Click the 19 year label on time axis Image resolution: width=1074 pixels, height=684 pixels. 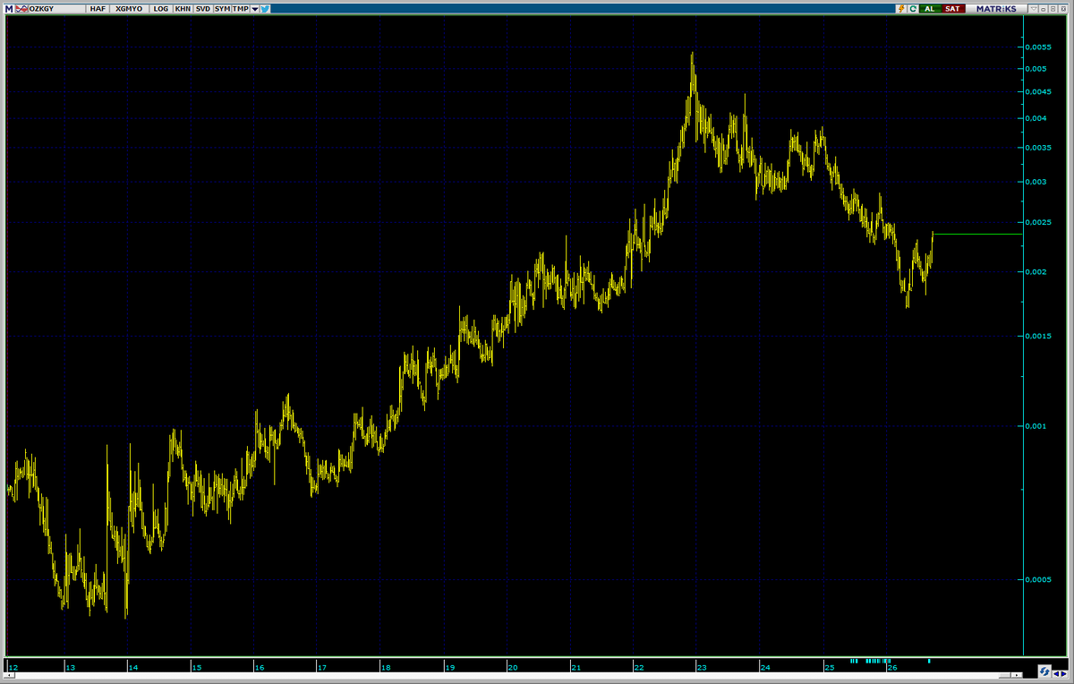[x=450, y=668]
